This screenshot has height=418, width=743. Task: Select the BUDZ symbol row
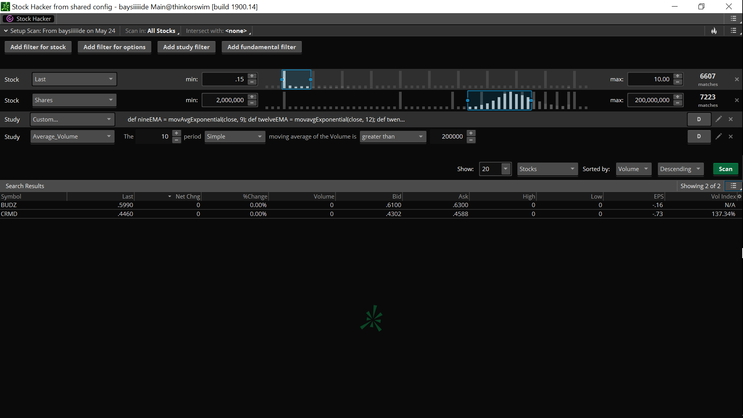pos(371,205)
